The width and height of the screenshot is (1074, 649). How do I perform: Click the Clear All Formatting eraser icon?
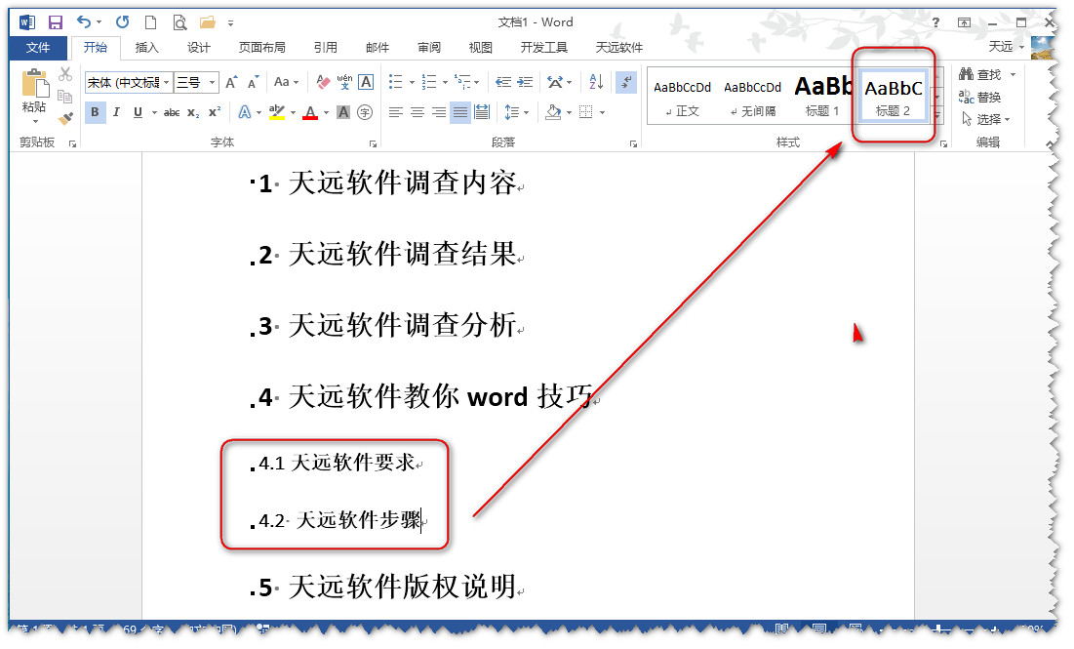pyautogui.click(x=324, y=83)
